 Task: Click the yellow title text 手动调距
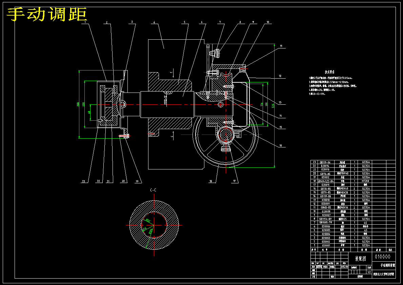47,15
